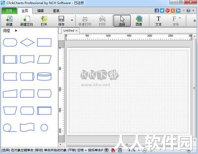
Task: Click the 流程 category label
Action: click(6, 31)
